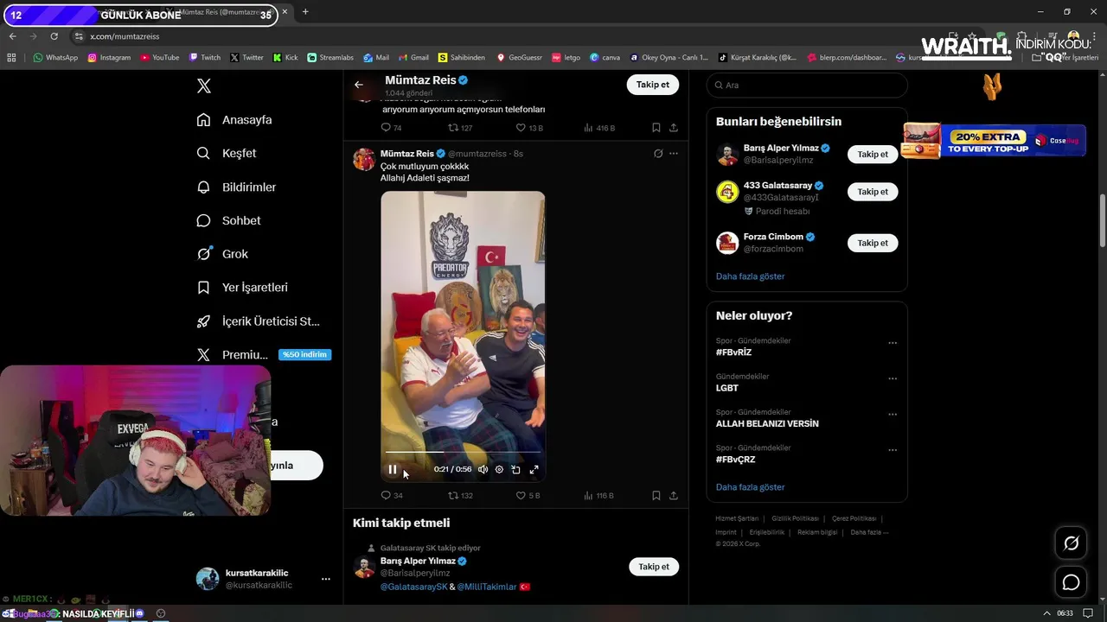Image resolution: width=1107 pixels, height=622 pixels.
Task: Open a new browser tab
Action: point(305,12)
